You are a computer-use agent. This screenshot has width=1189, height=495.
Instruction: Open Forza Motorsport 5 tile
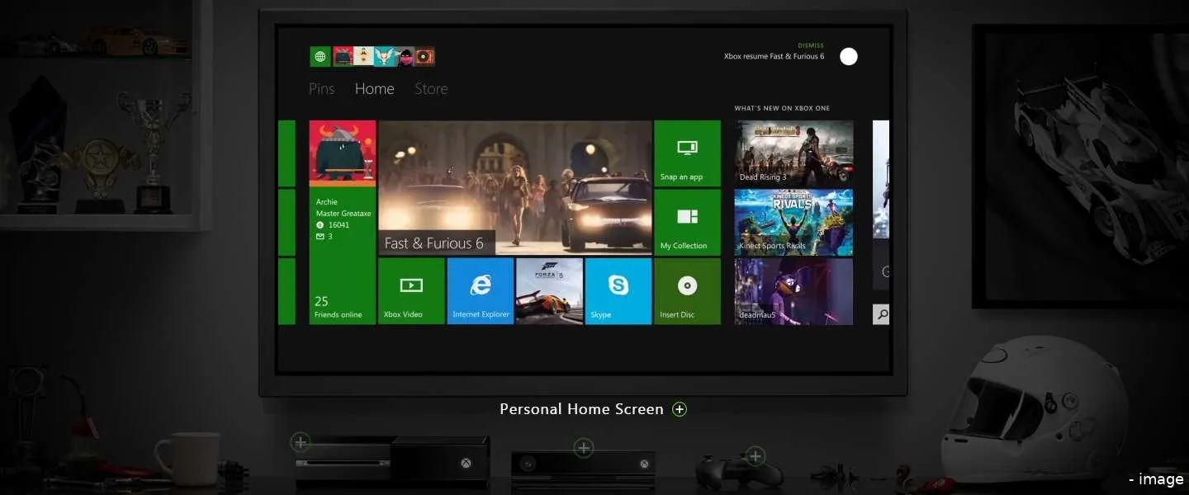click(x=548, y=290)
